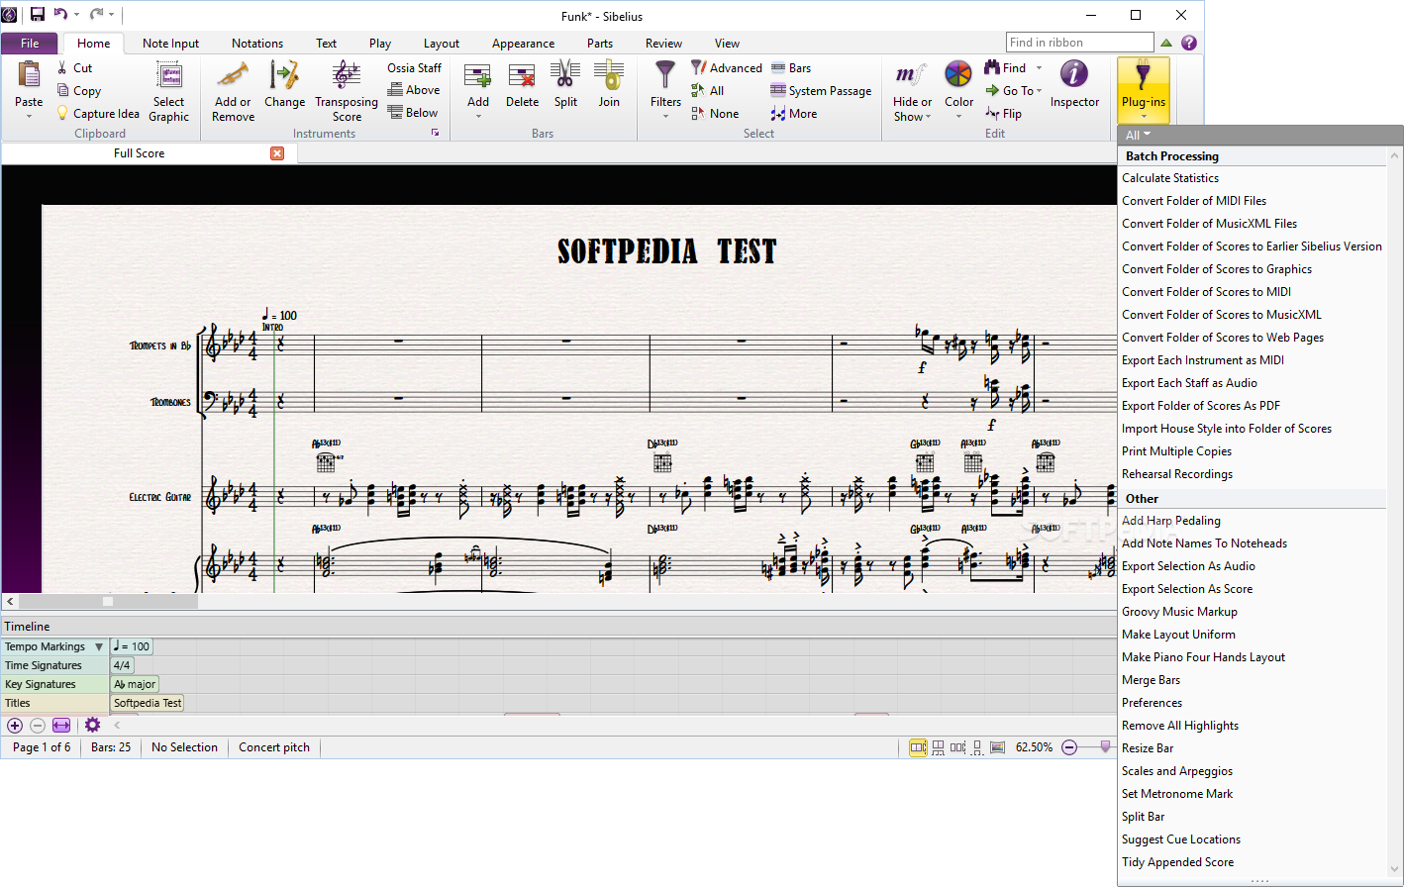Select All with the ribbon command

708,90
